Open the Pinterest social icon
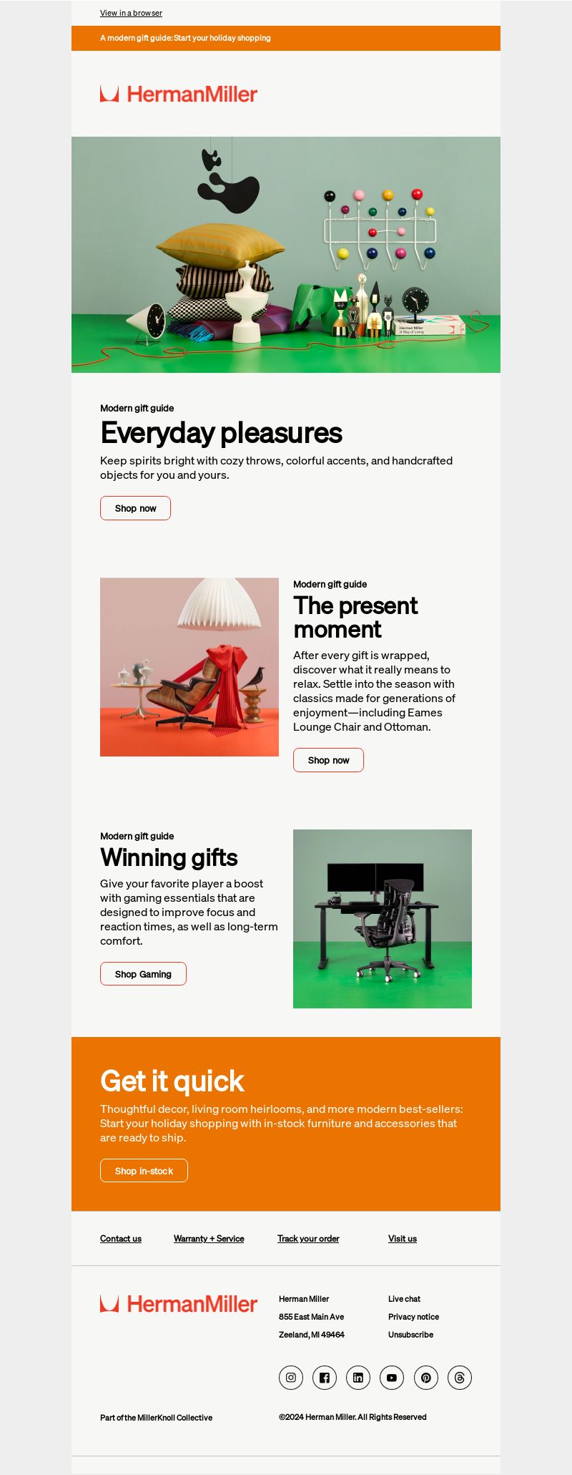This screenshot has height=1475, width=572. pyautogui.click(x=426, y=1378)
